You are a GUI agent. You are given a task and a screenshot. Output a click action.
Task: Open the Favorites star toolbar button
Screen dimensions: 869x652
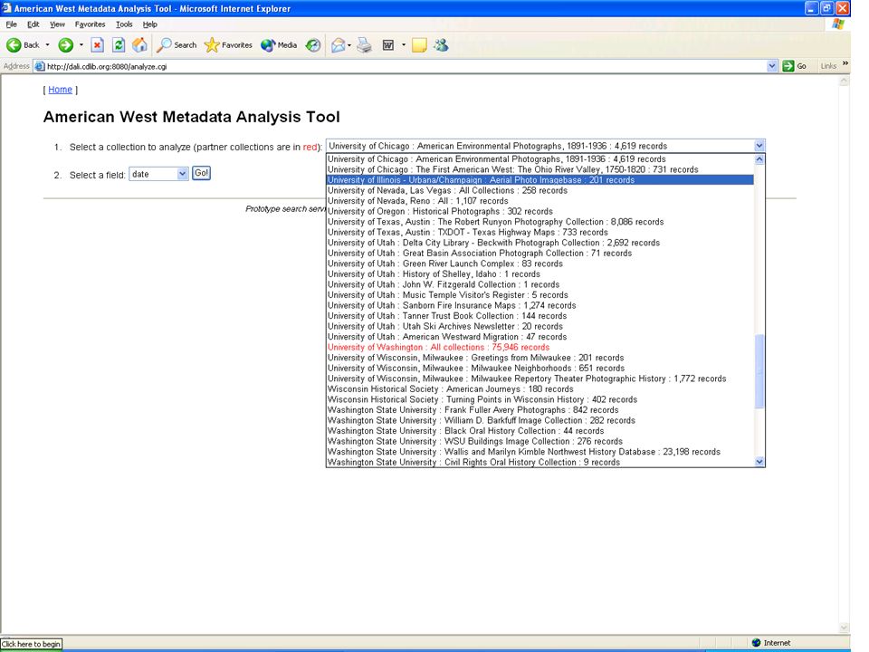click(x=228, y=45)
